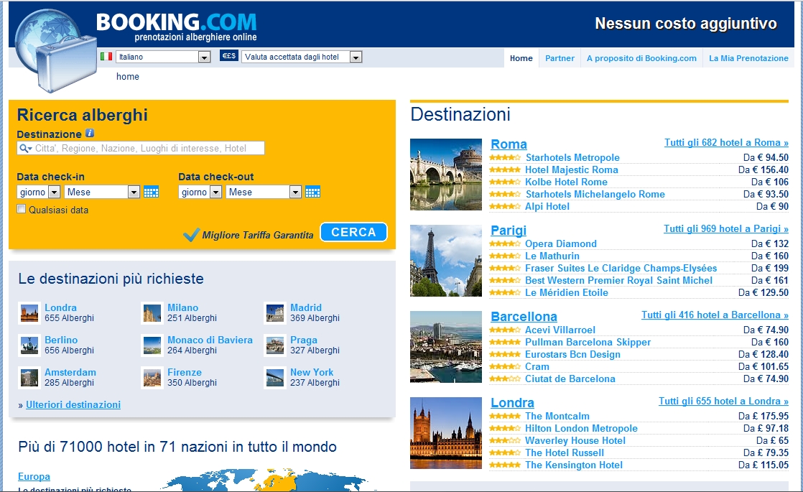Open Tutti gli 969 hotel a Parigi link
Screen dimensions: 803x492
click(x=726, y=228)
